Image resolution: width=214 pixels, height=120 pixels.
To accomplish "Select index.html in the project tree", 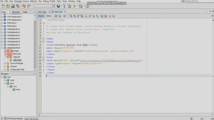I will point(17,60).
